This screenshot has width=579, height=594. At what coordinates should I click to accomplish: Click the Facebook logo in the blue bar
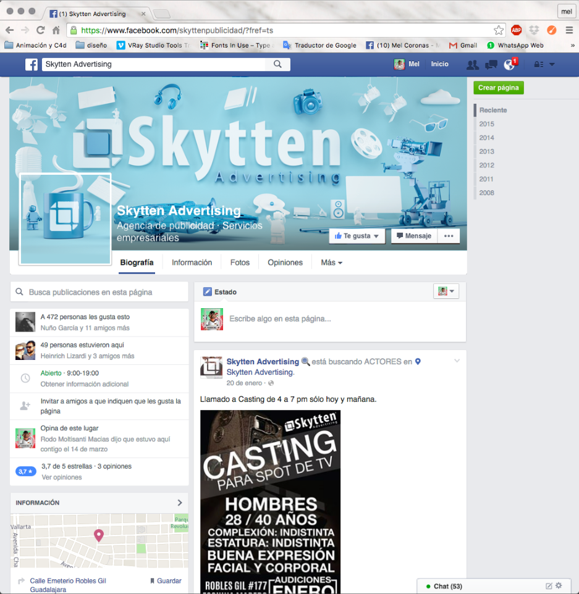32,64
